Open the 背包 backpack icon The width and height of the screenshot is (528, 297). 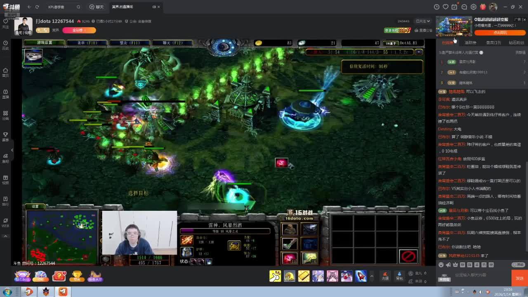click(x=399, y=276)
